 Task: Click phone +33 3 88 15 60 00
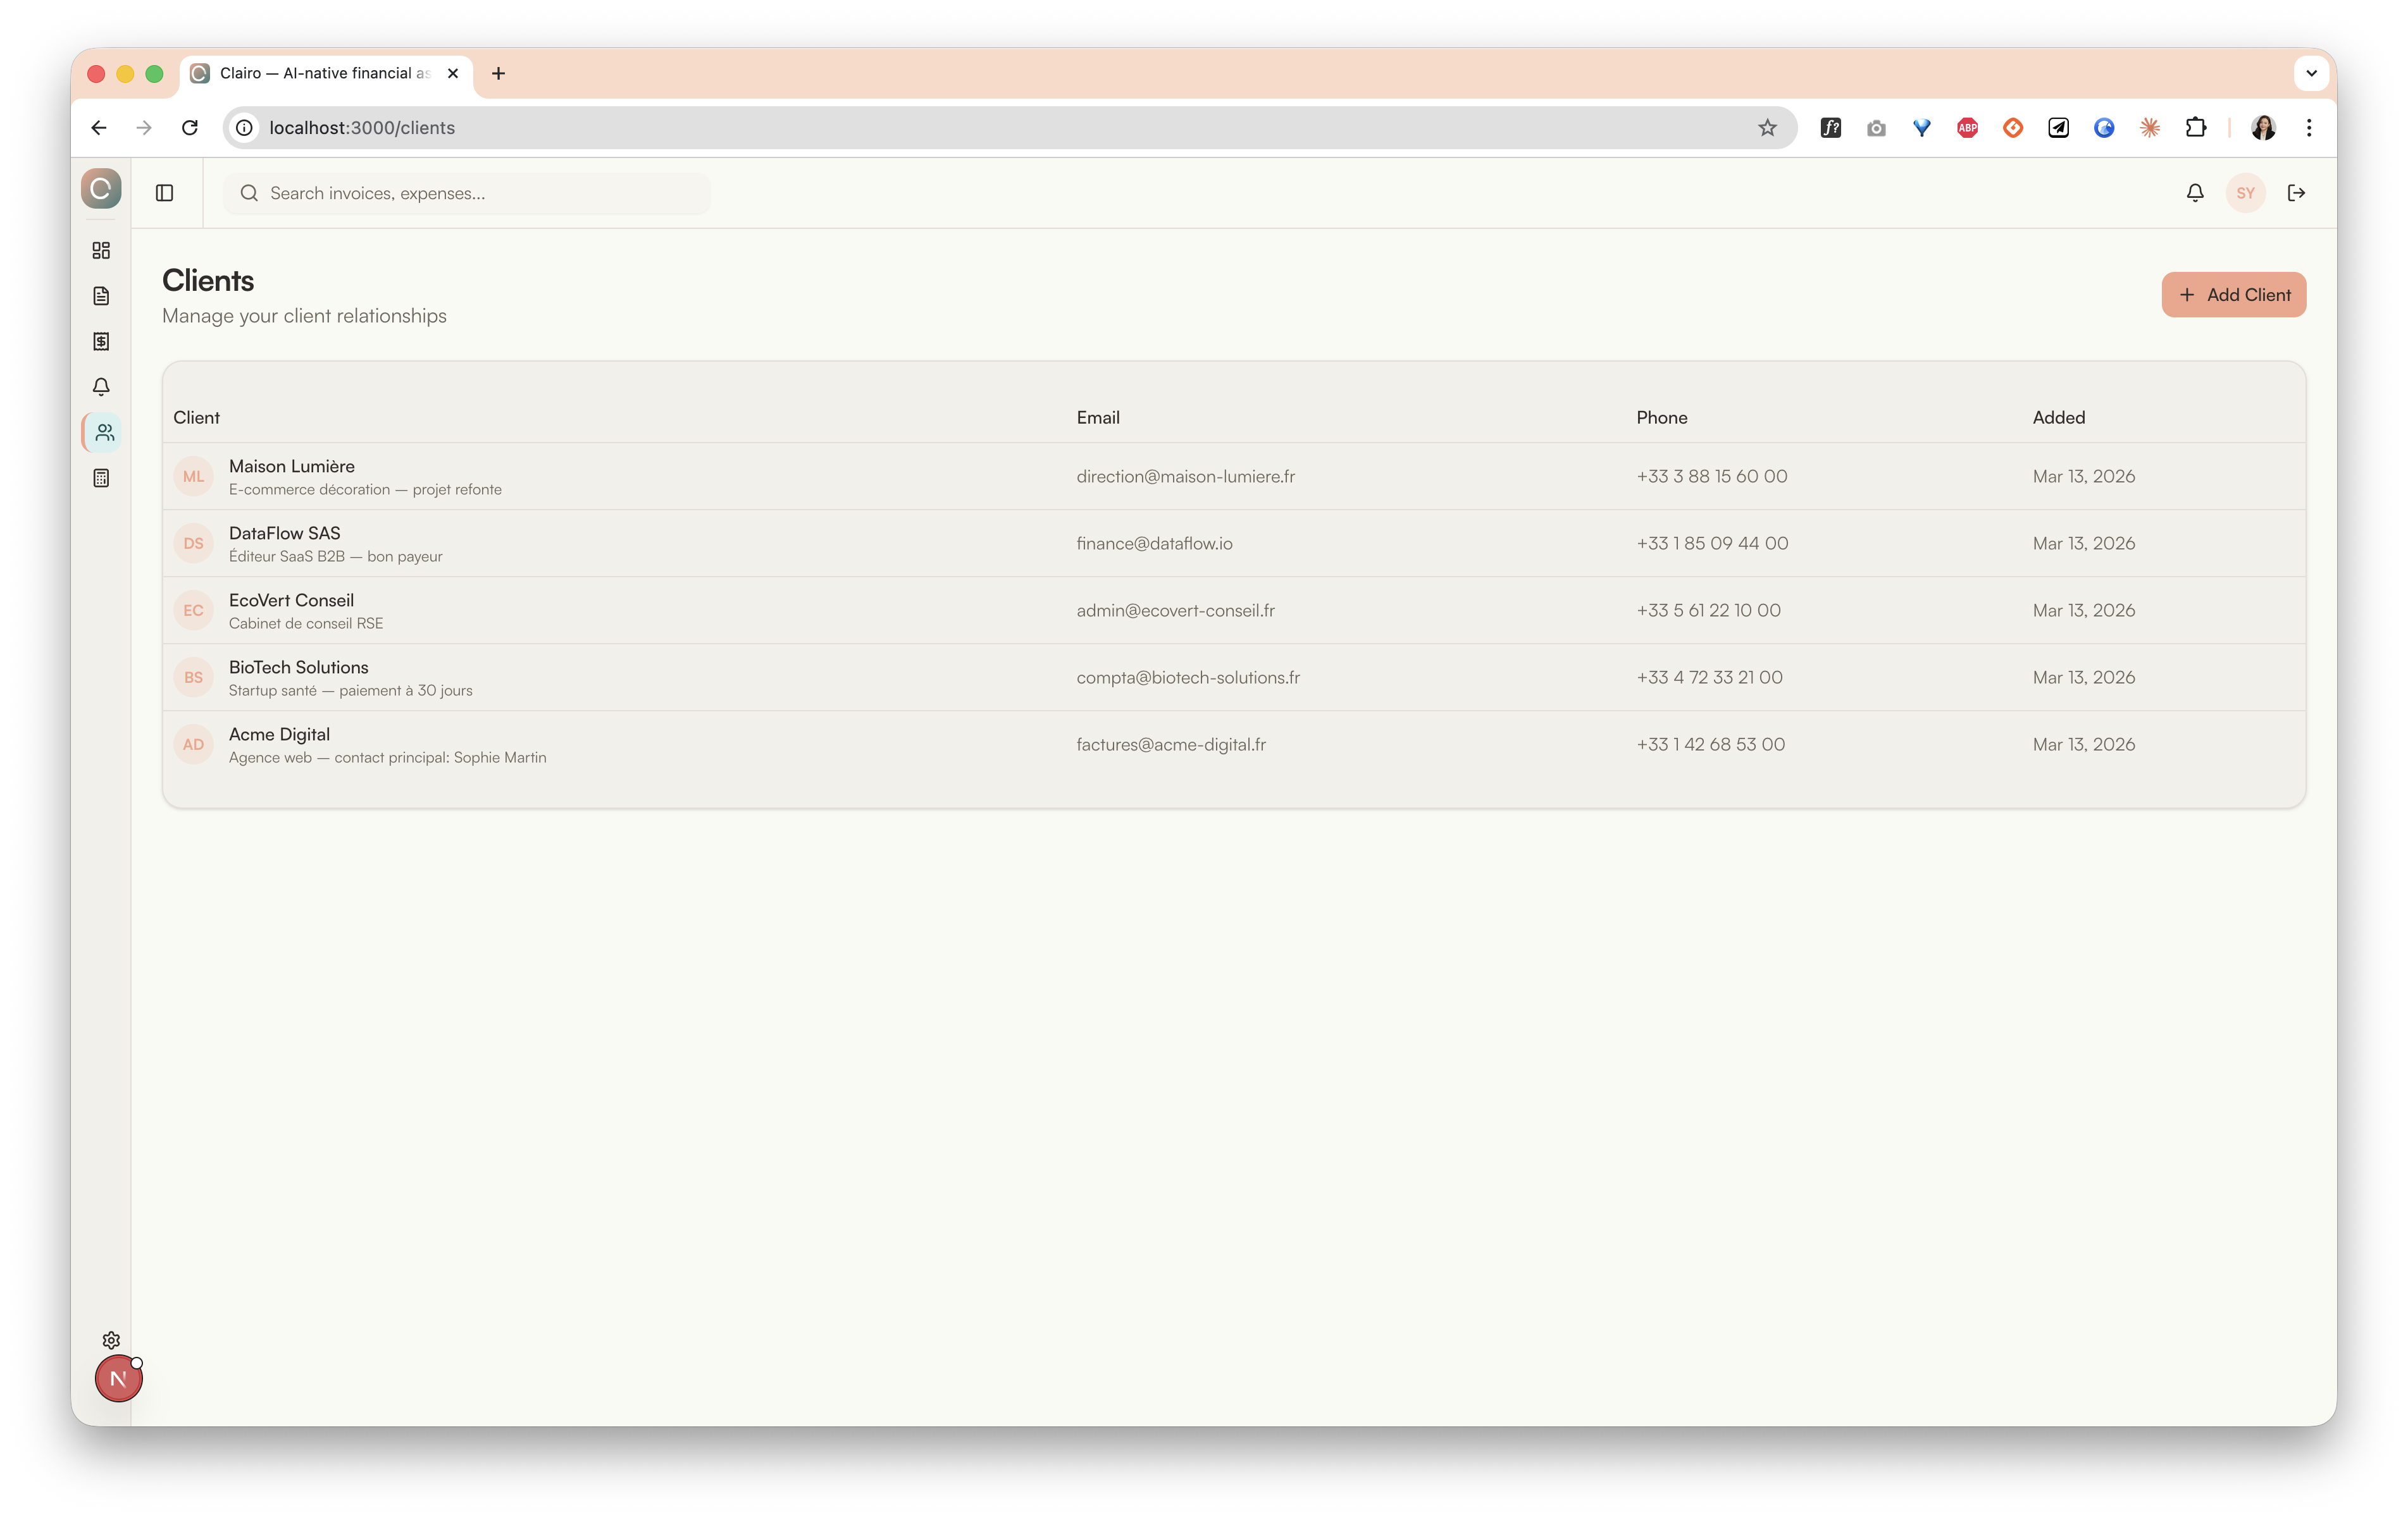[1711, 477]
